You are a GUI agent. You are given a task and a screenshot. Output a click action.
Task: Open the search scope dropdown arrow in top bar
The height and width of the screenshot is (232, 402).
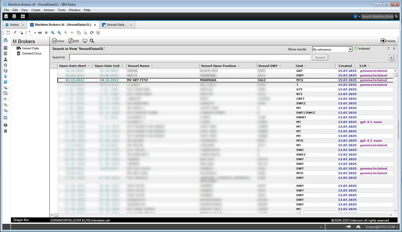click(359, 17)
